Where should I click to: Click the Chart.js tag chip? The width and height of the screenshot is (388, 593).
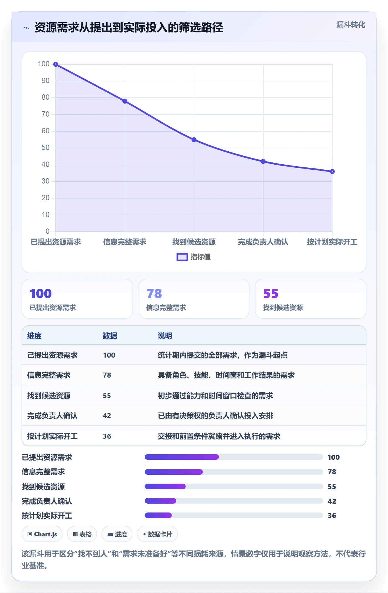click(42, 534)
